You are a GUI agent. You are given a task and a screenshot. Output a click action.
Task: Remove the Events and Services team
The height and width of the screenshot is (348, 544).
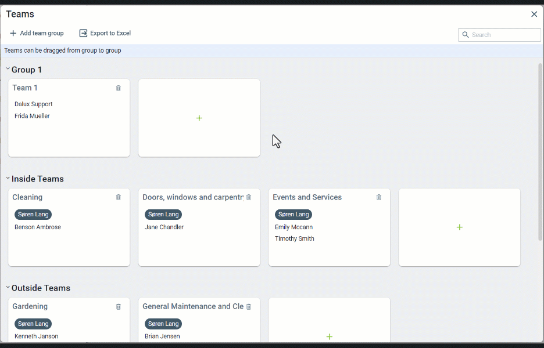click(379, 197)
